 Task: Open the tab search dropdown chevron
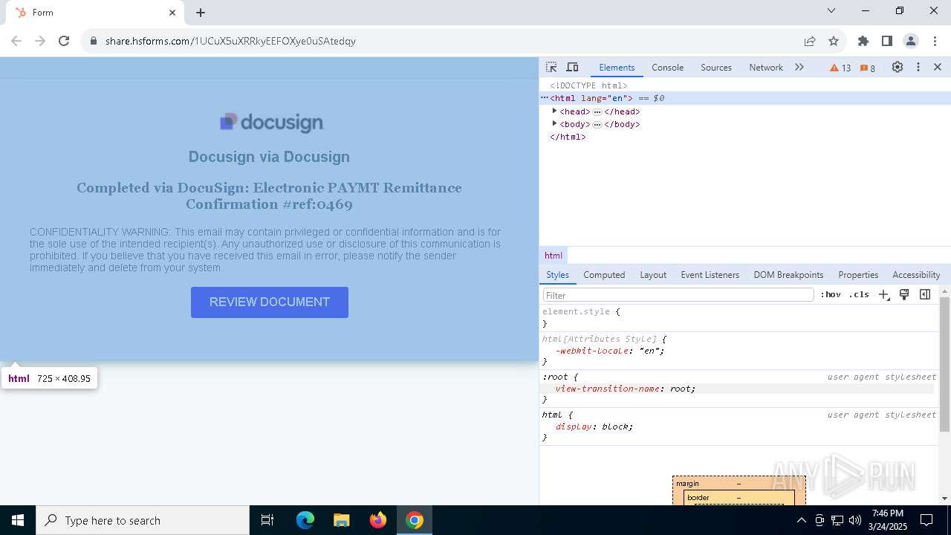coord(831,11)
